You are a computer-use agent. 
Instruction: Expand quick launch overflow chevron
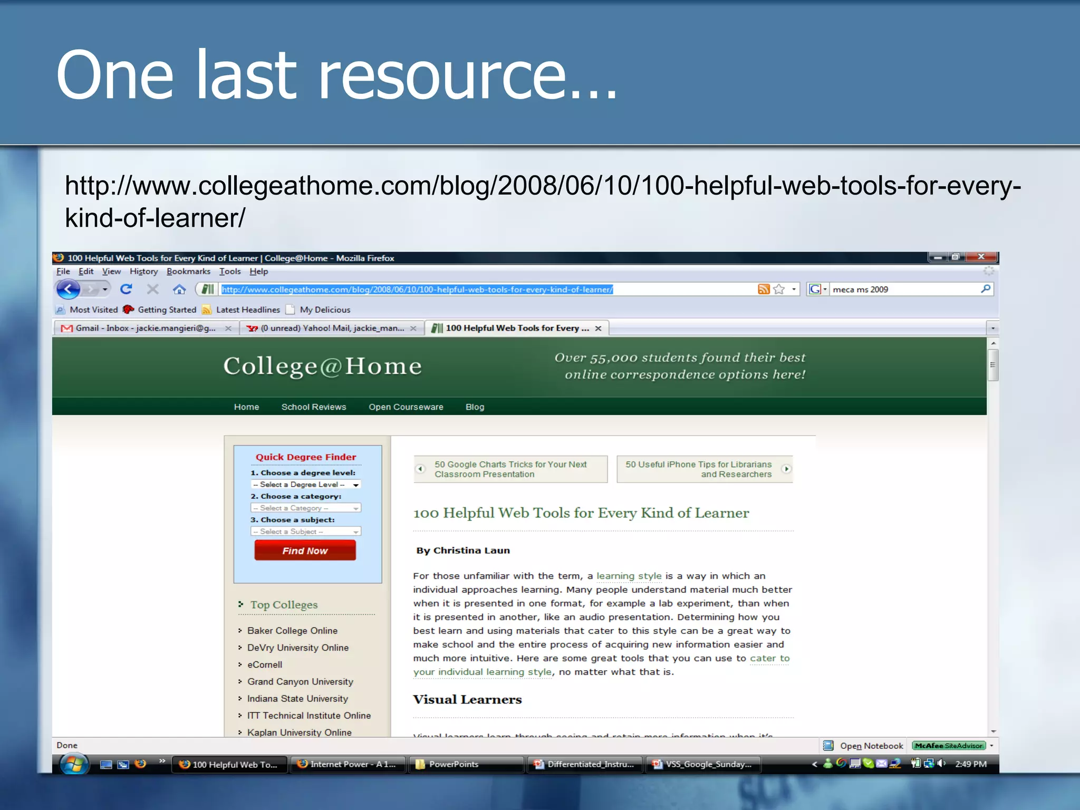point(162,760)
